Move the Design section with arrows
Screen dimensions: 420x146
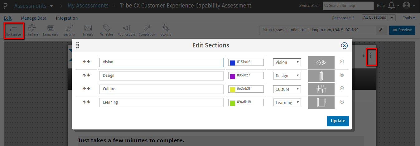click(86, 75)
